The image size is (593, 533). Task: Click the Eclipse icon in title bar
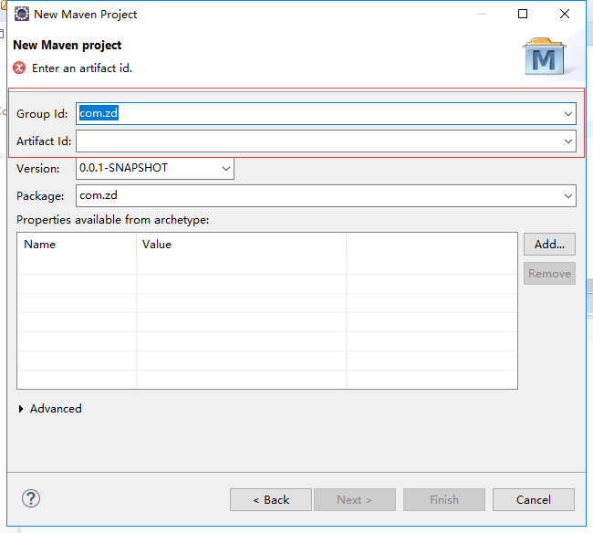[22, 14]
